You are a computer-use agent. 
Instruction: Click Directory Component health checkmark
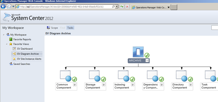point(191,79)
